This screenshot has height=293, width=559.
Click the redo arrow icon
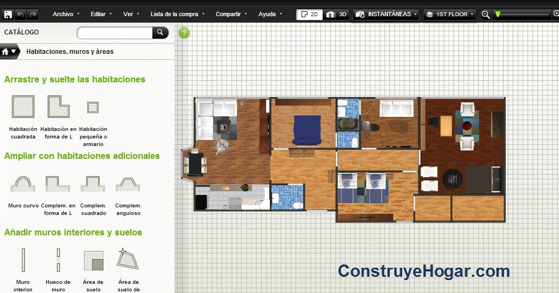click(x=33, y=15)
